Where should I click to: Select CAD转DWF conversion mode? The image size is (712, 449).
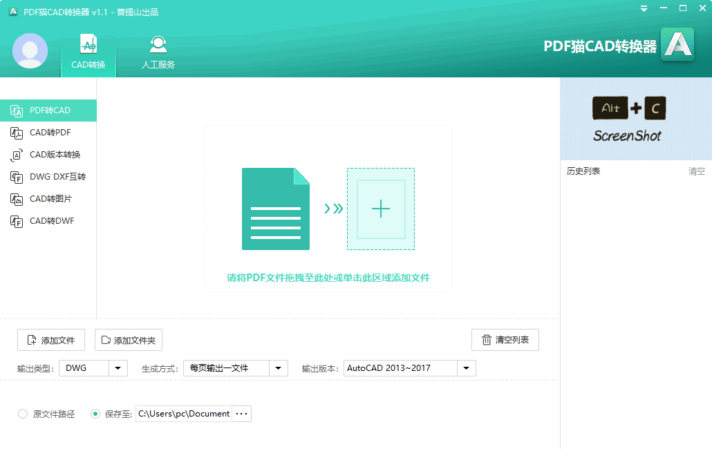pos(48,221)
